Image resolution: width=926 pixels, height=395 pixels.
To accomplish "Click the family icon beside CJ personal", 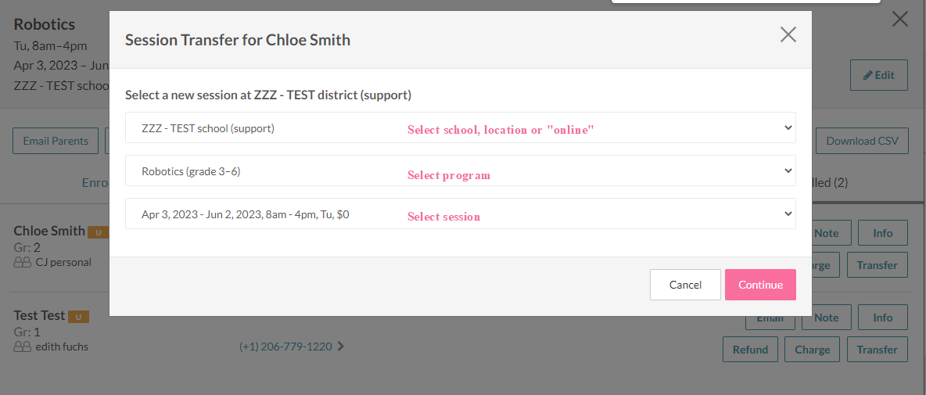I will (x=23, y=262).
